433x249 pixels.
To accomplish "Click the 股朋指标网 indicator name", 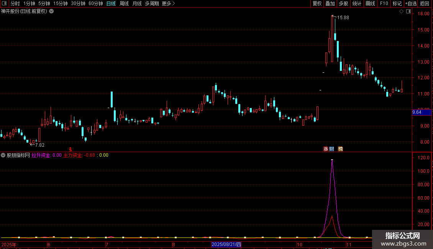I will (18, 155).
